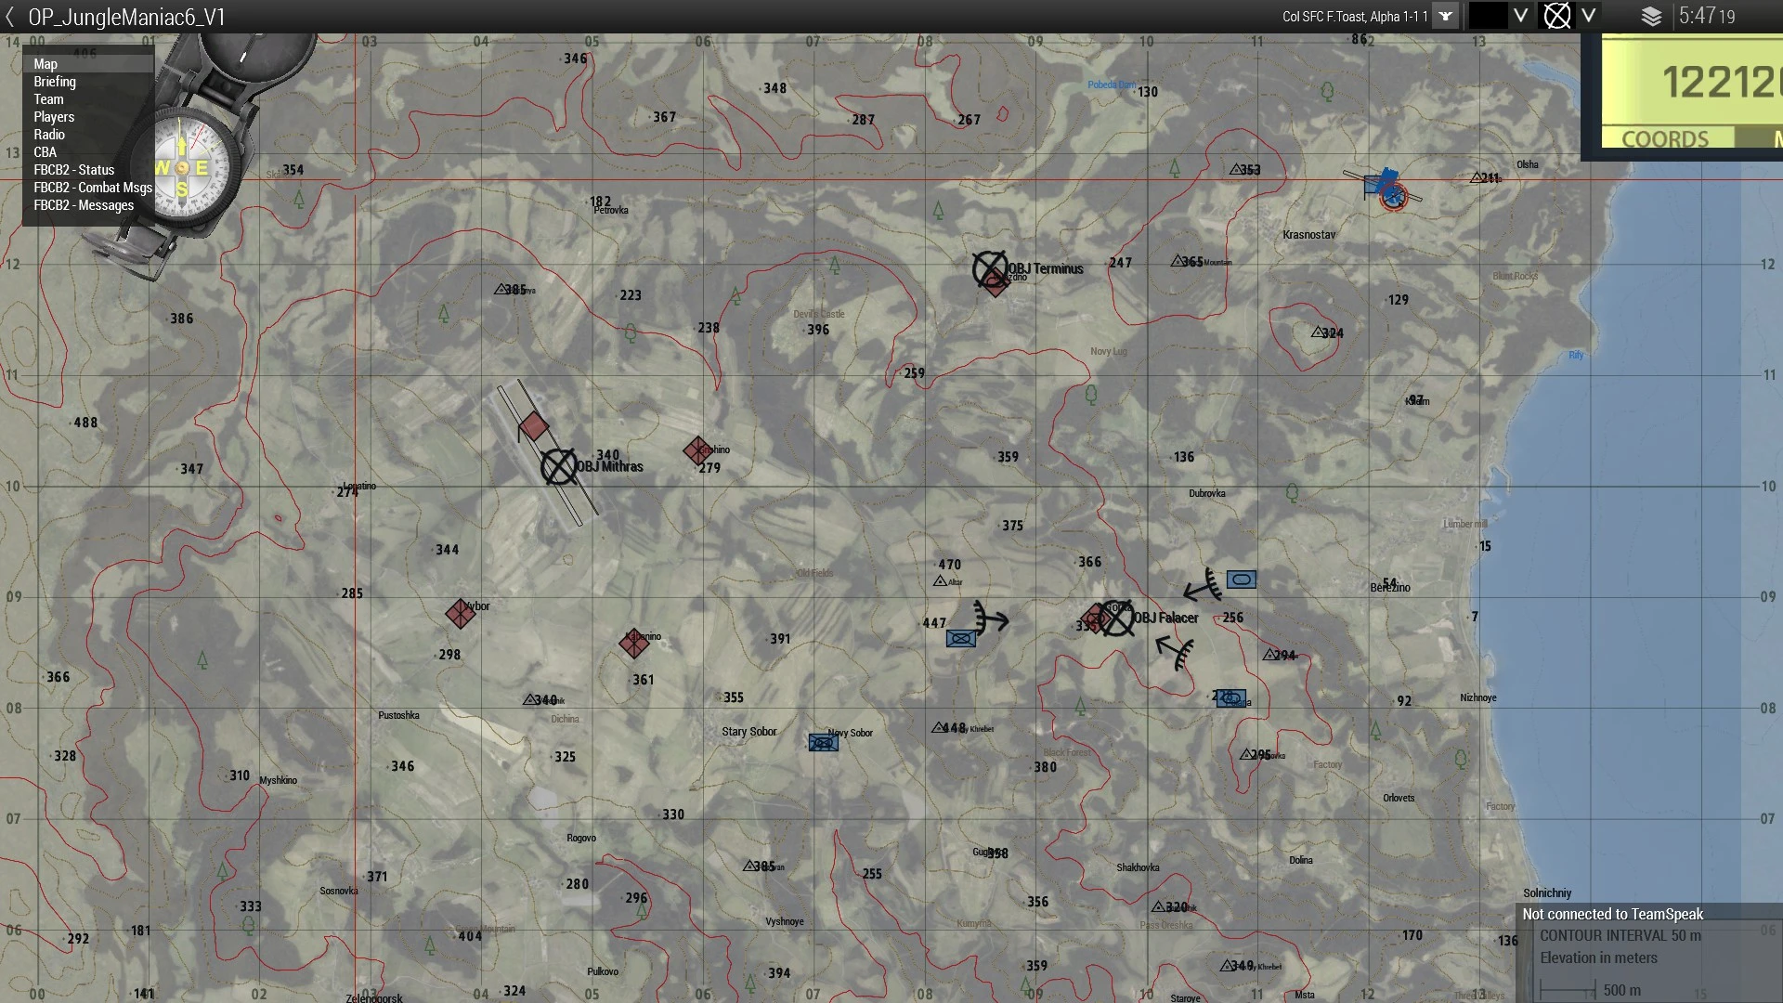Click the objective circle-cross shape preview
Image resolution: width=1783 pixels, height=1003 pixels.
pos(1556,16)
